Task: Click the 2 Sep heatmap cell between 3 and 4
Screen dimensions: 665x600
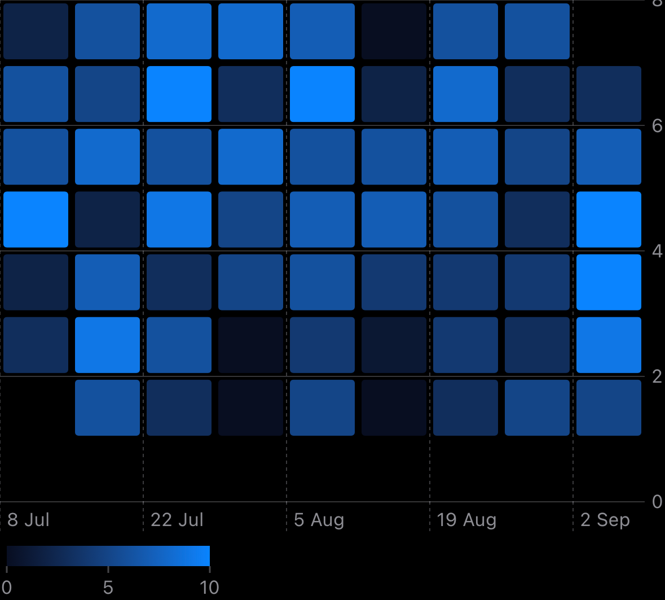Action: pos(609,282)
